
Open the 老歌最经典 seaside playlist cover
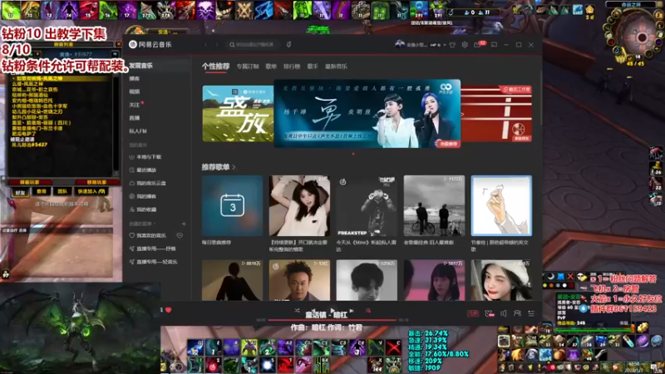tap(434, 205)
